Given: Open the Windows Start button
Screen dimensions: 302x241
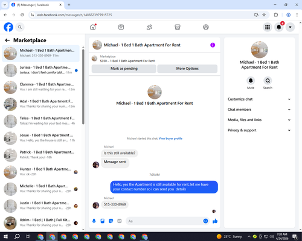Looking at the screenshot, I should (x=5, y=237).
